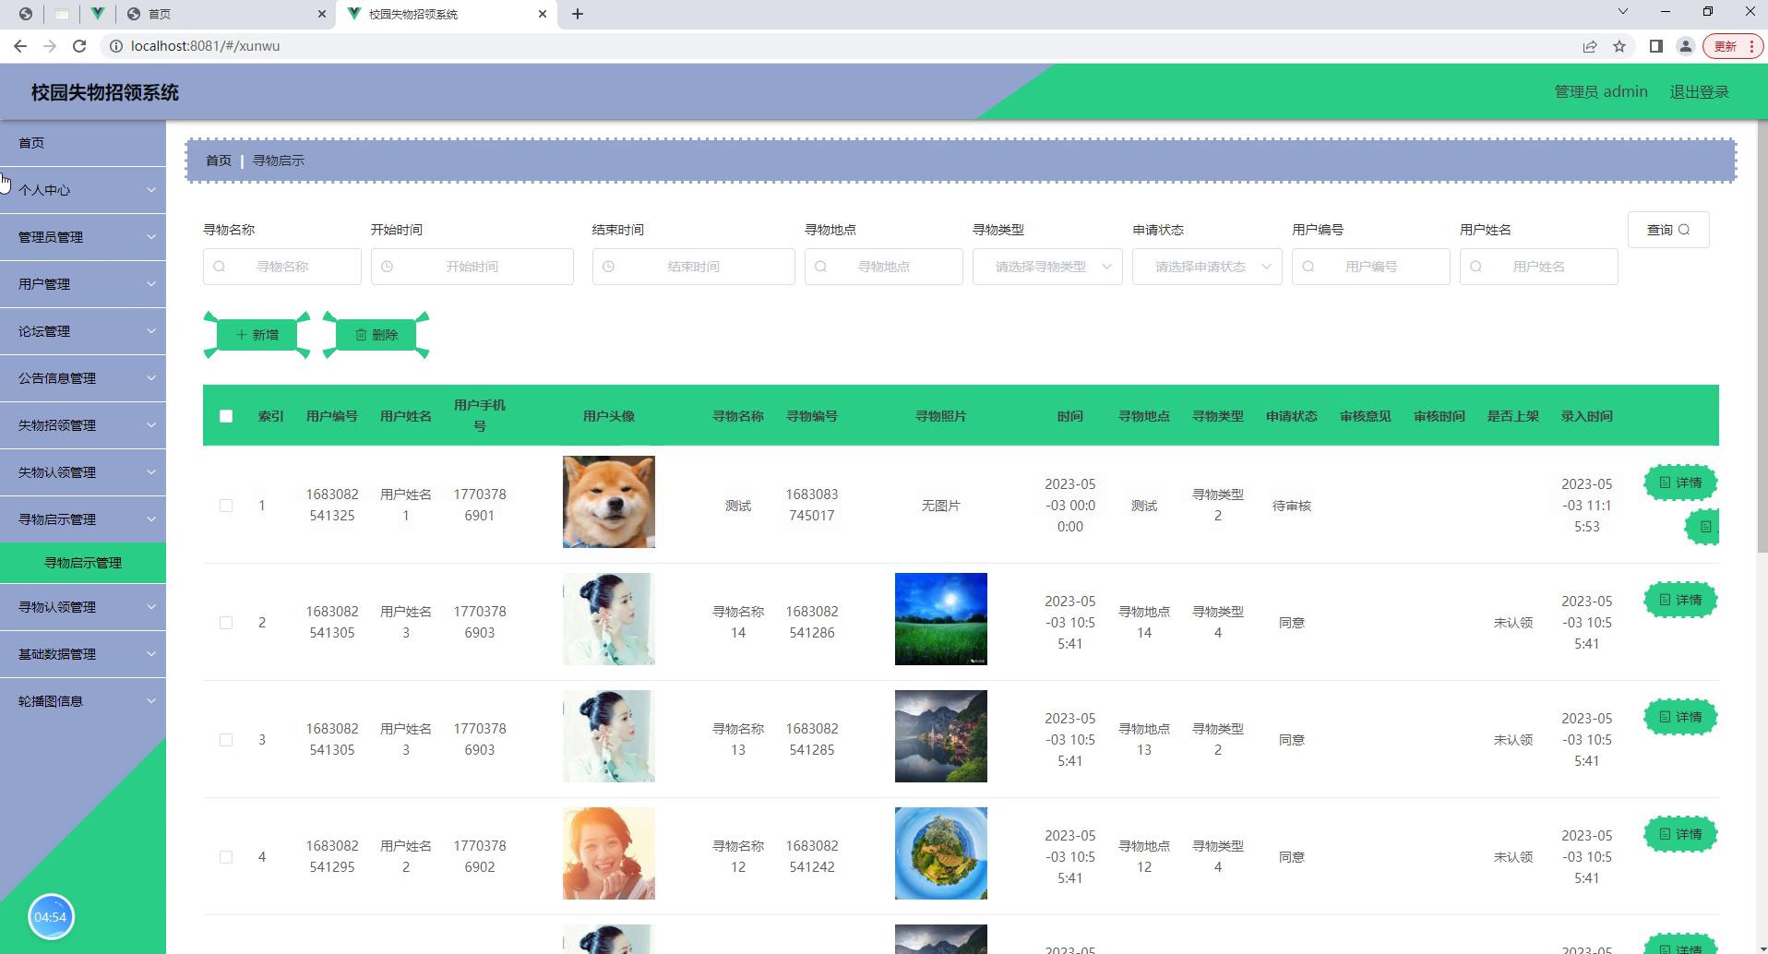Expand 公告信息管理 sidebar menu

point(83,378)
